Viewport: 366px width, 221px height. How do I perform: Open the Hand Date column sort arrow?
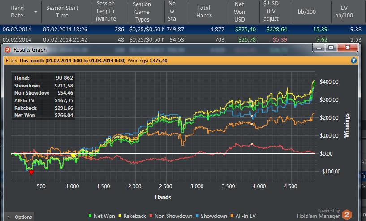pyautogui.click(x=36, y=12)
